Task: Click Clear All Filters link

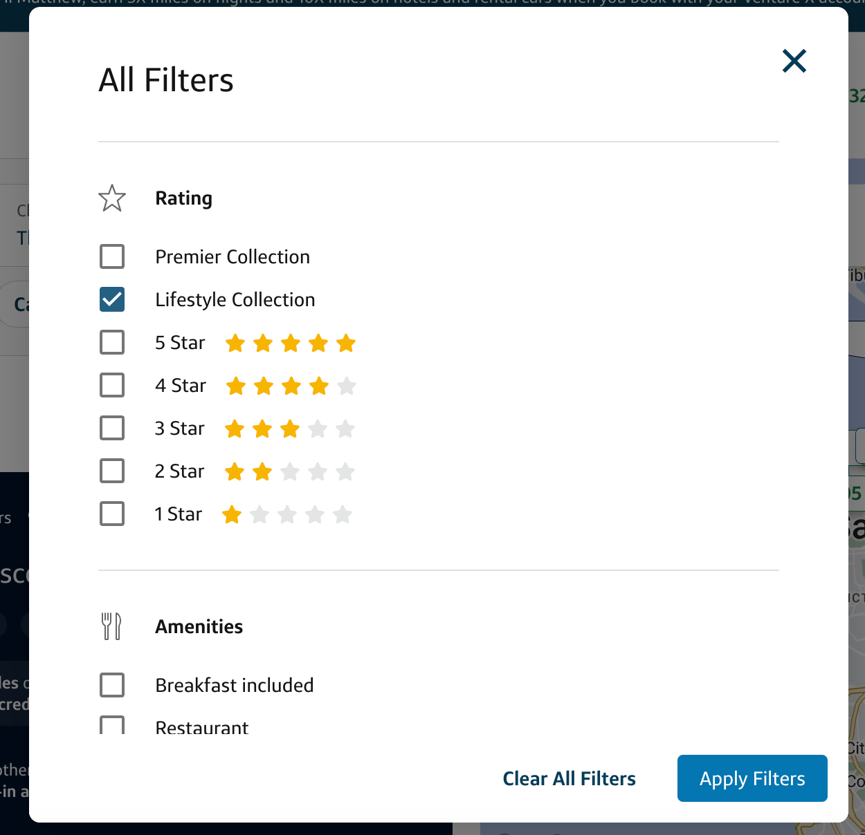Action: 569,778
